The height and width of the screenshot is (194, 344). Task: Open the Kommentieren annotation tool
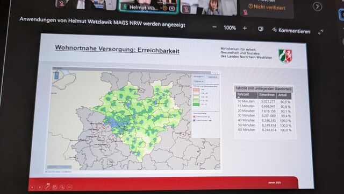click(x=291, y=31)
